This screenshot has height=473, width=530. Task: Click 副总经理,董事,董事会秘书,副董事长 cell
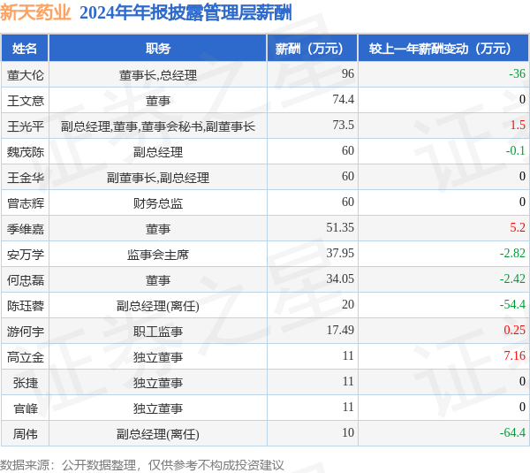point(158,126)
